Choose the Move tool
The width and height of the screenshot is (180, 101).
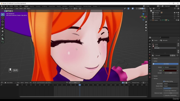click(3, 22)
